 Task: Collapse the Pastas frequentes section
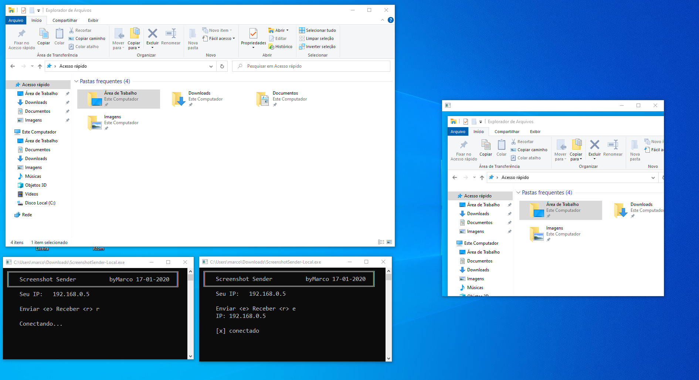click(77, 81)
